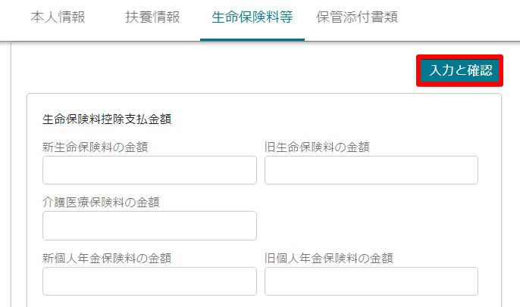Click the 旧生命保険料の金額 text box
Screen dimensions: 520x307
click(371, 170)
